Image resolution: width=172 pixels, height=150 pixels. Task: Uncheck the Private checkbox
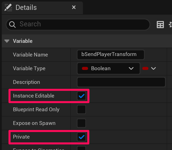coord(81,137)
